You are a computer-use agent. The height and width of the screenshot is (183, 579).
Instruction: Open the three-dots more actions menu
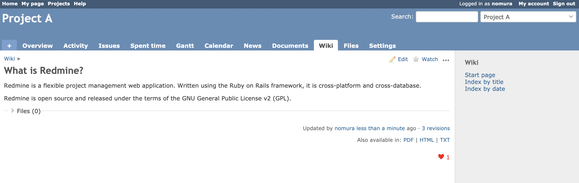coord(446,60)
